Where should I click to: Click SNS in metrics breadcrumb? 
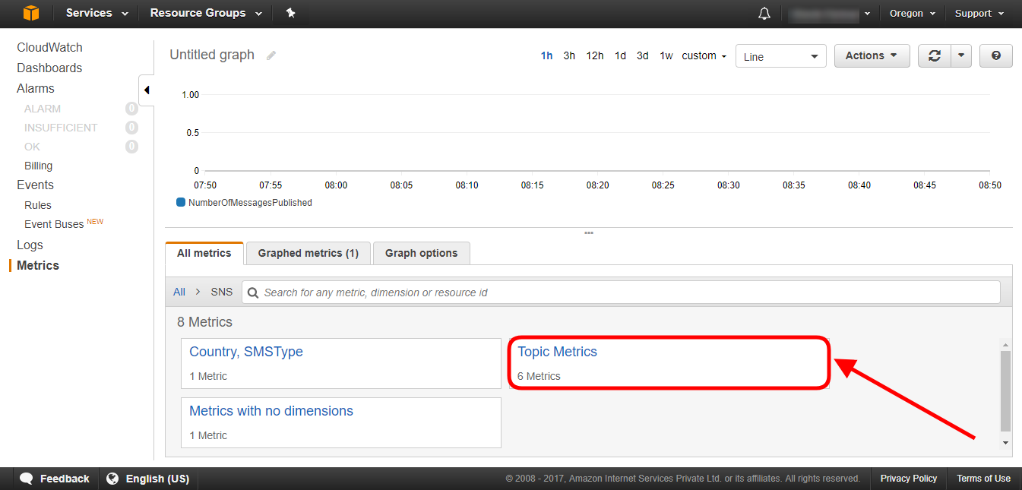tap(222, 292)
